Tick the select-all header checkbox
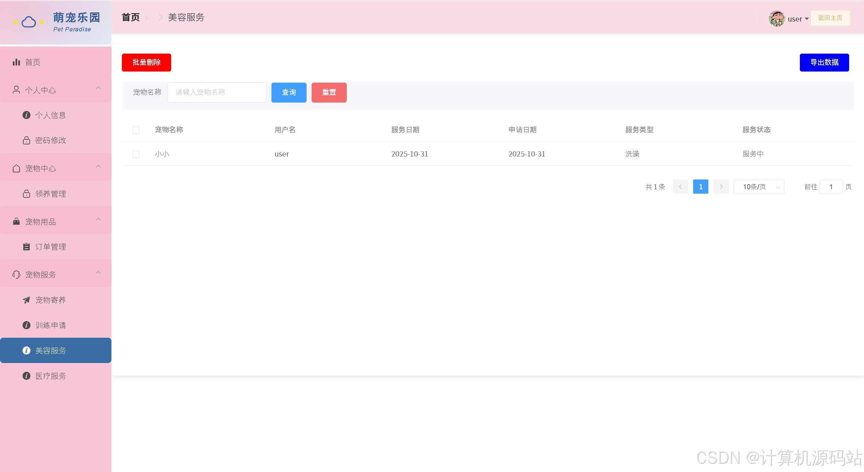This screenshot has height=472, width=864. 136,130
